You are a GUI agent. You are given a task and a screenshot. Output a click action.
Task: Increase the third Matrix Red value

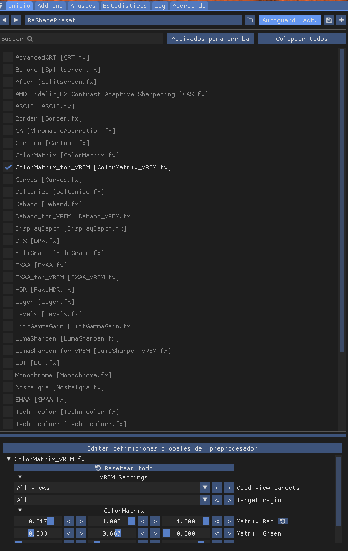point(229,521)
